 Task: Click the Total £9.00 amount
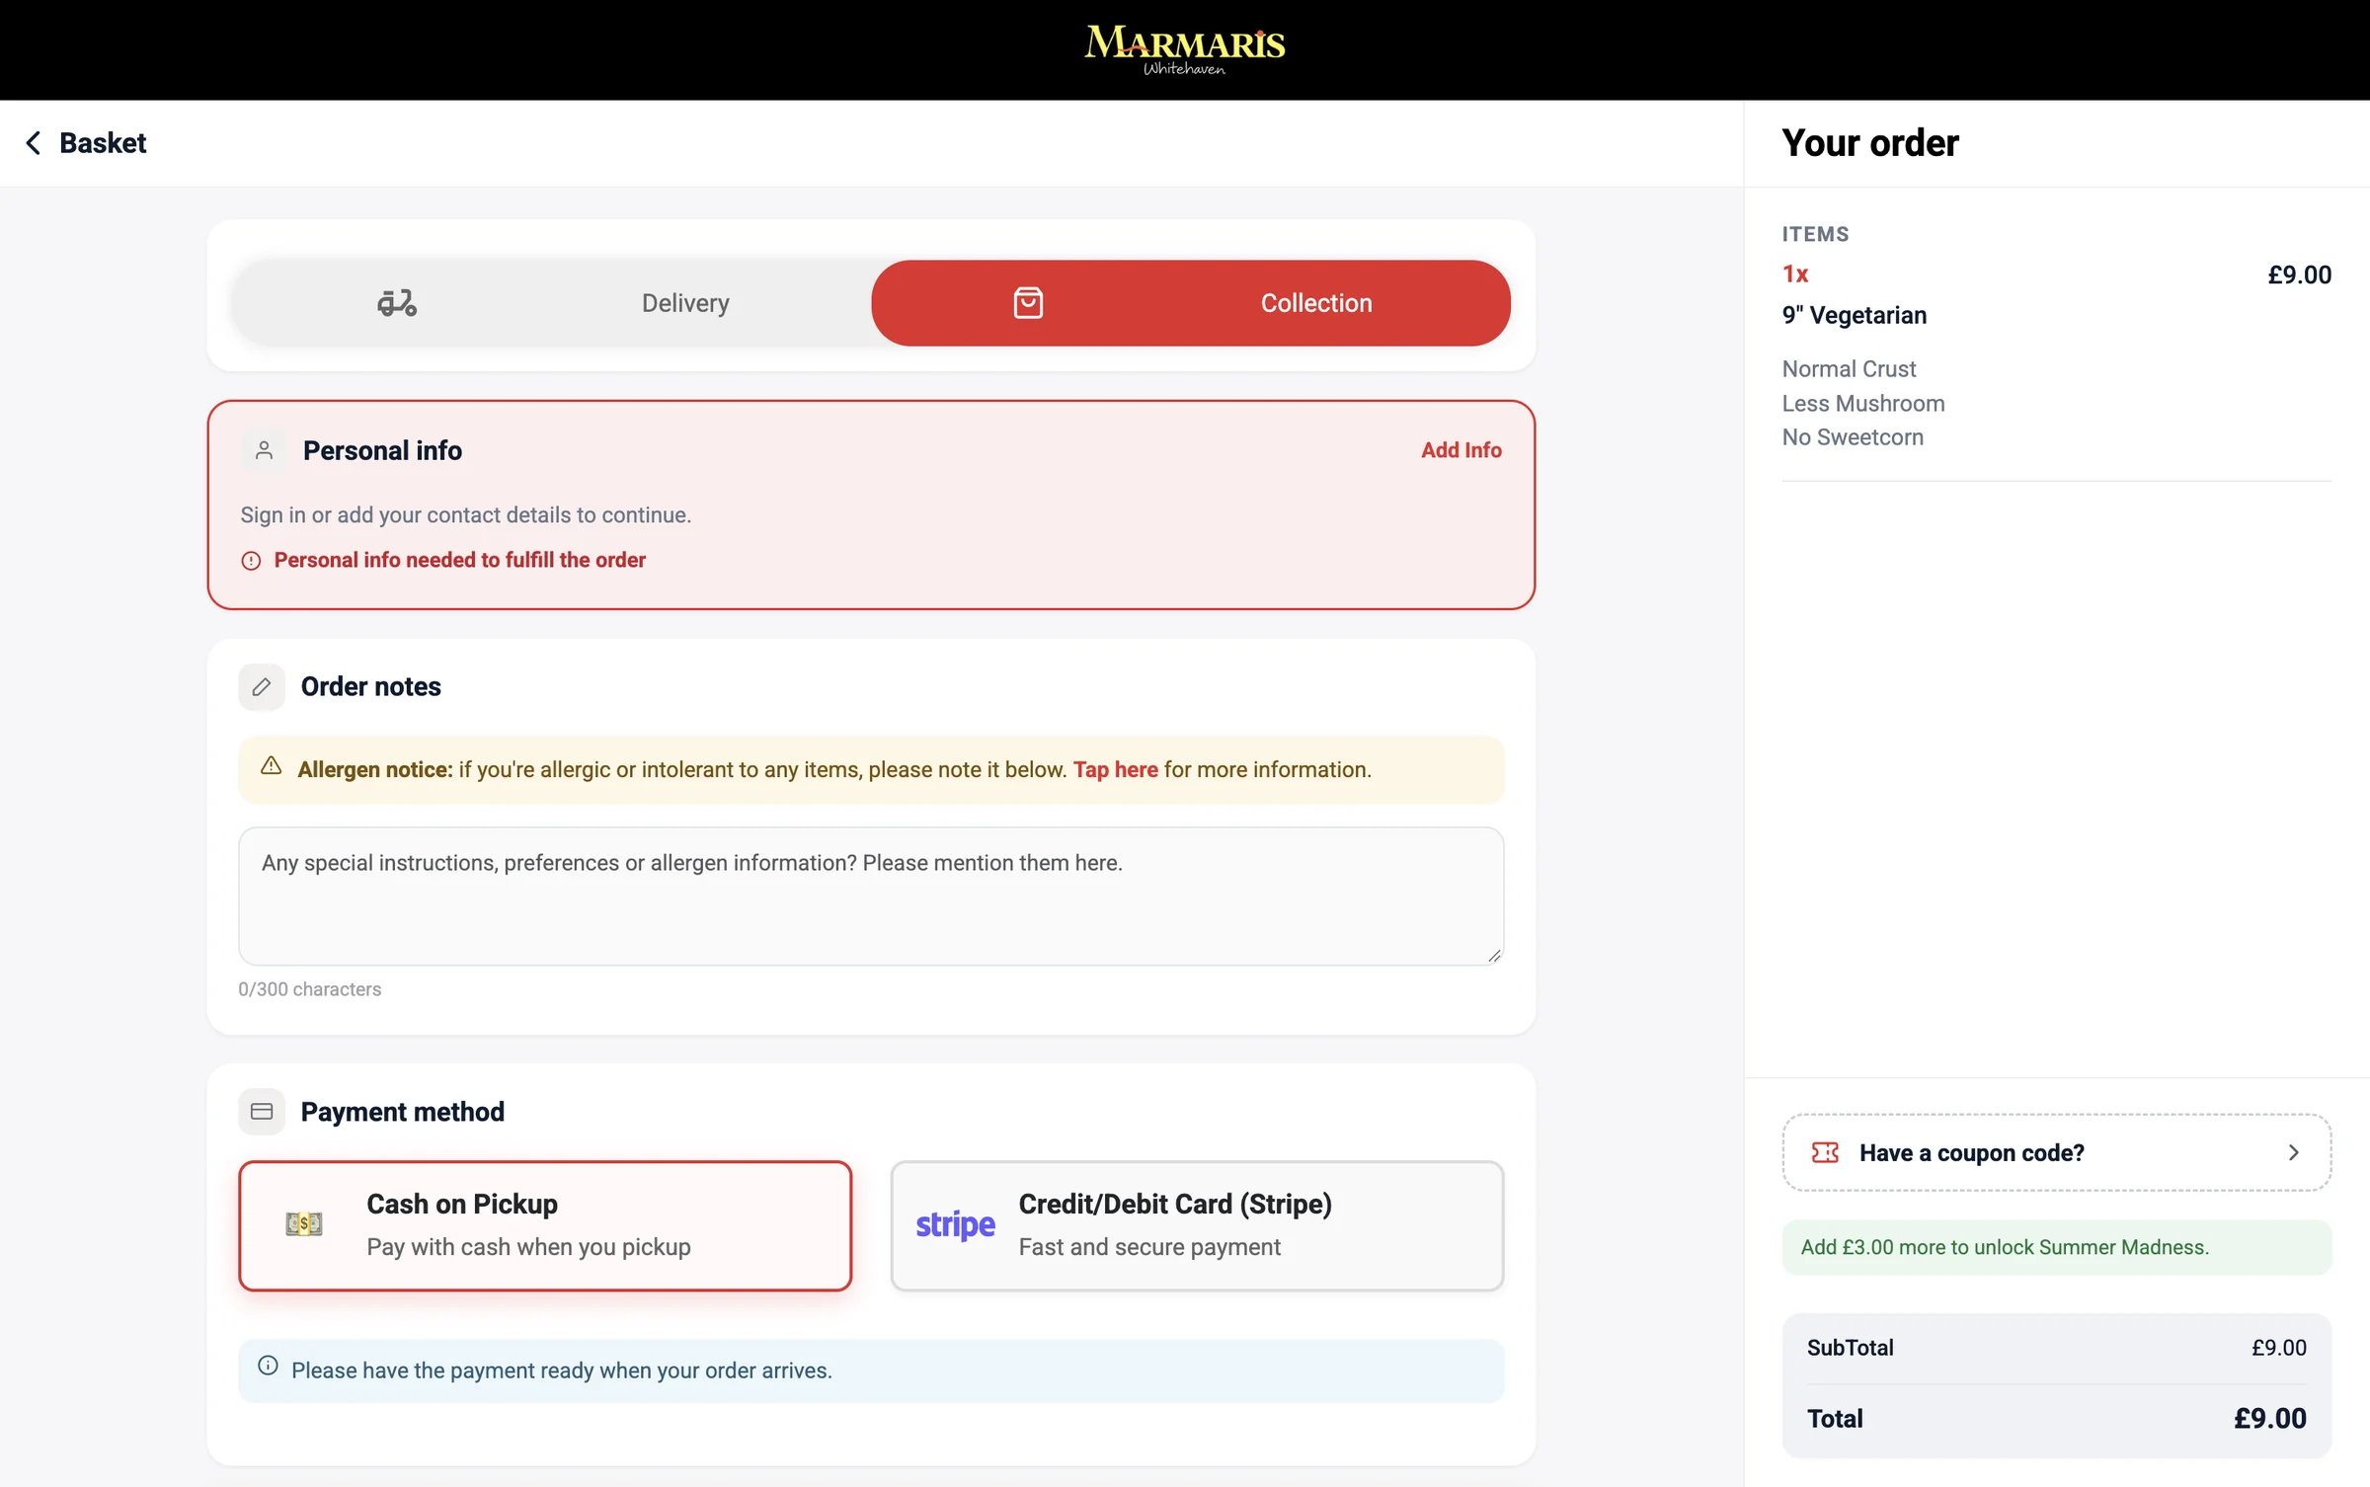2270,1419
